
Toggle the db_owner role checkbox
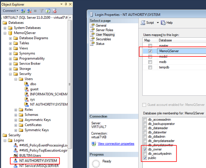coord(145,149)
